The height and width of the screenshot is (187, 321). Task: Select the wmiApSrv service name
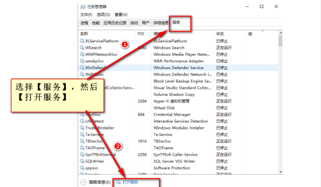point(94,61)
